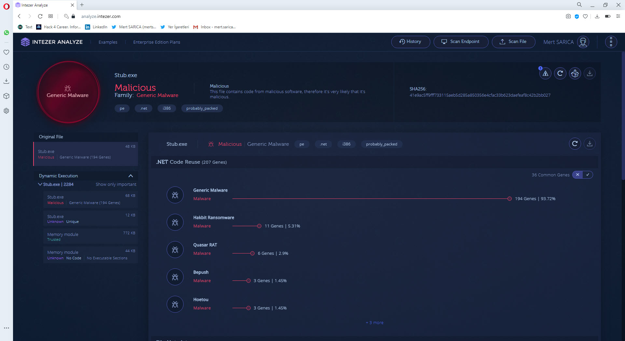Open the Examples menu item
This screenshot has height=341, width=625.
pos(108,42)
